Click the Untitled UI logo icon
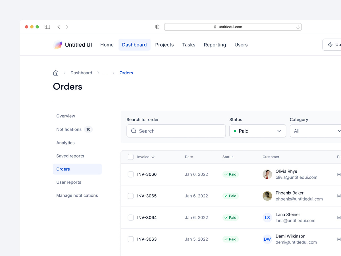341x256 pixels. (58, 45)
